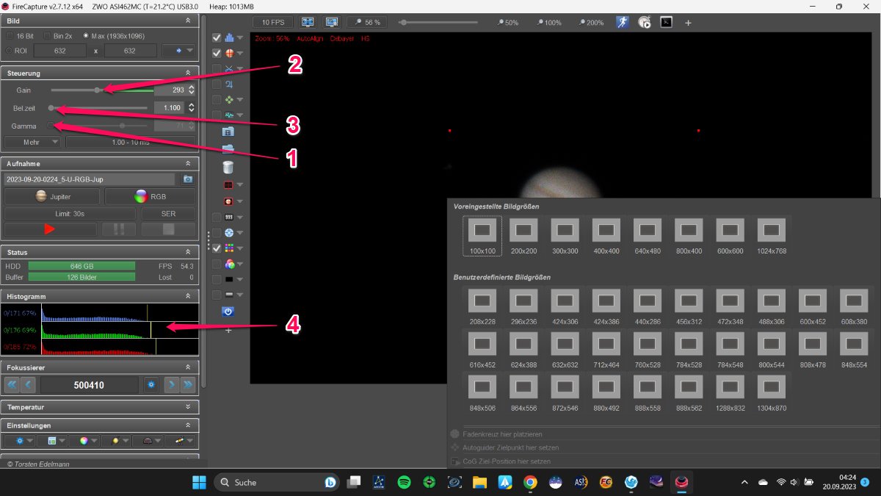881x496 pixels.
Task: Collapse the Einstellungen panel
Action: [x=188, y=425]
